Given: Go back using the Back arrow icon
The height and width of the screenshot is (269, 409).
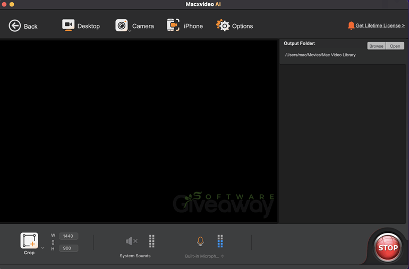Looking at the screenshot, I should (x=15, y=26).
